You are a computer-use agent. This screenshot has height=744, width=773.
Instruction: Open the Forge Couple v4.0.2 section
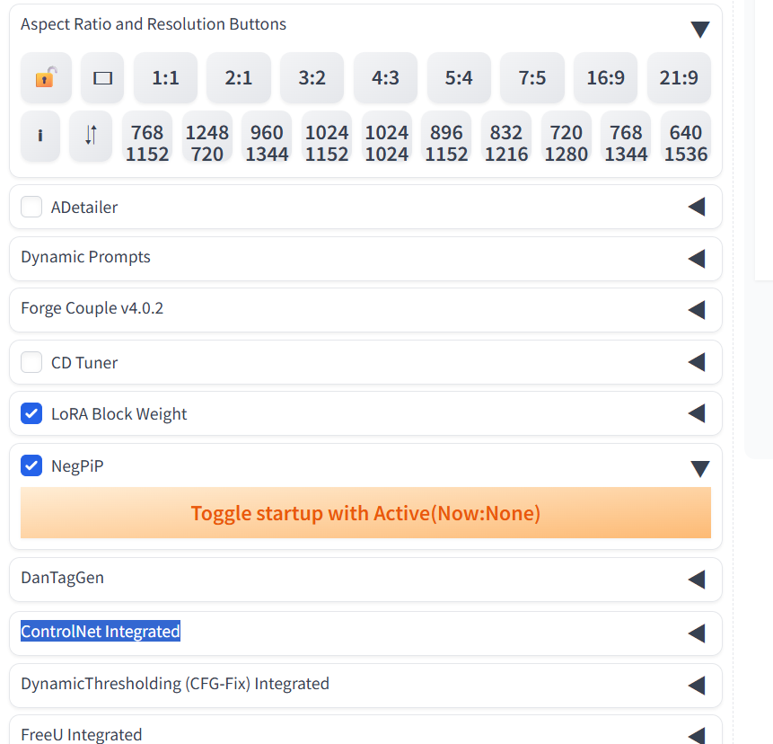pos(697,310)
